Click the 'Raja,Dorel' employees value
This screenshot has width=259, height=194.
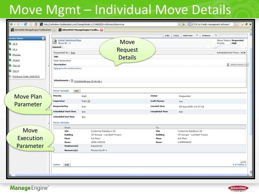pyautogui.click(x=96, y=146)
